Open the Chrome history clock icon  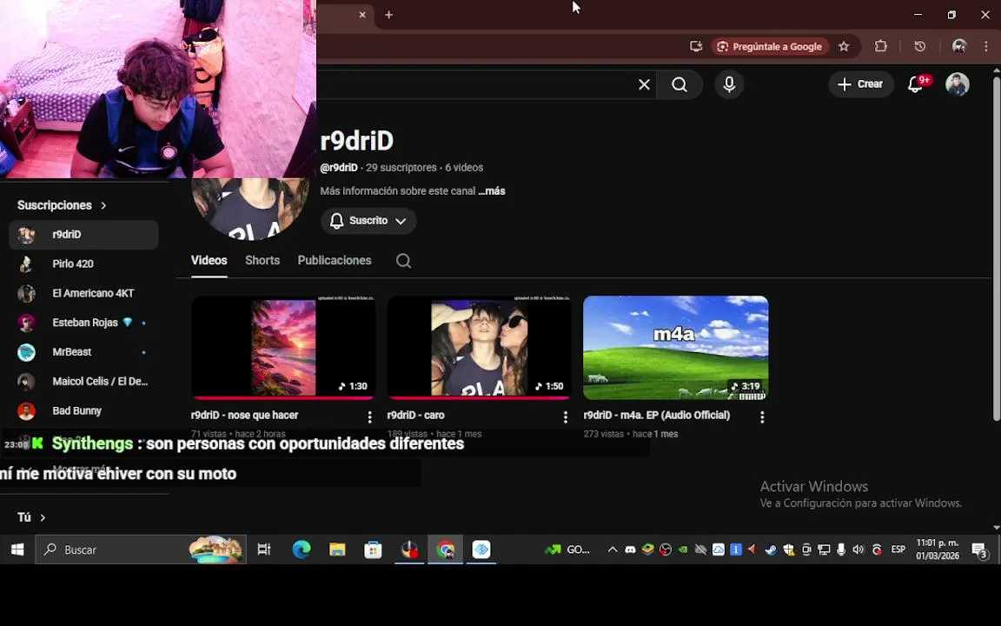tap(920, 46)
